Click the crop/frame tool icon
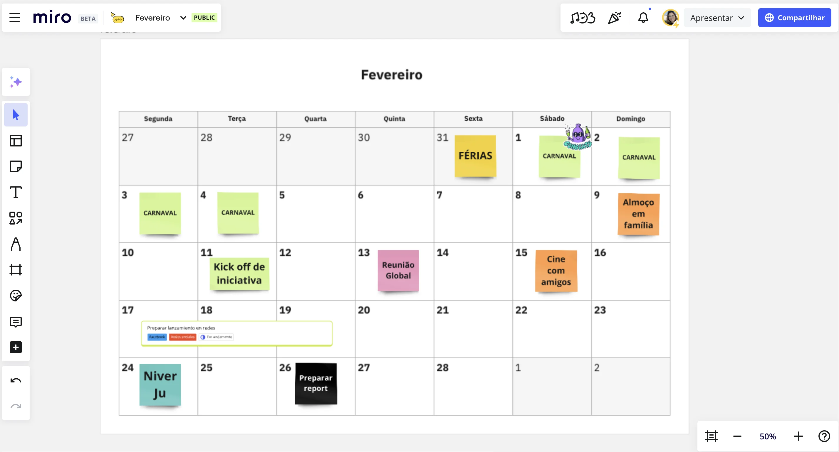839x452 pixels. click(x=16, y=270)
